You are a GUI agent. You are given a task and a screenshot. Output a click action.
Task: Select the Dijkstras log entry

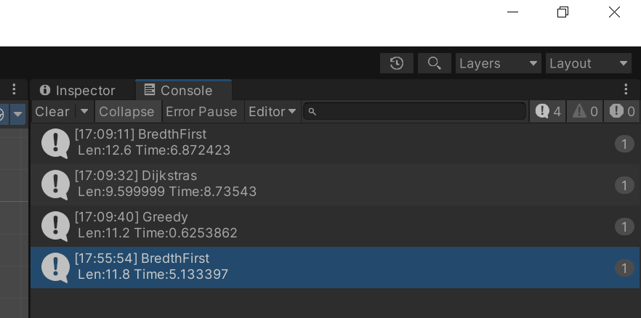pyautogui.click(x=335, y=184)
